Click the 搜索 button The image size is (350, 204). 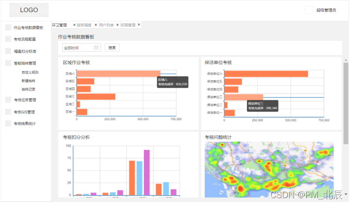coord(112,47)
